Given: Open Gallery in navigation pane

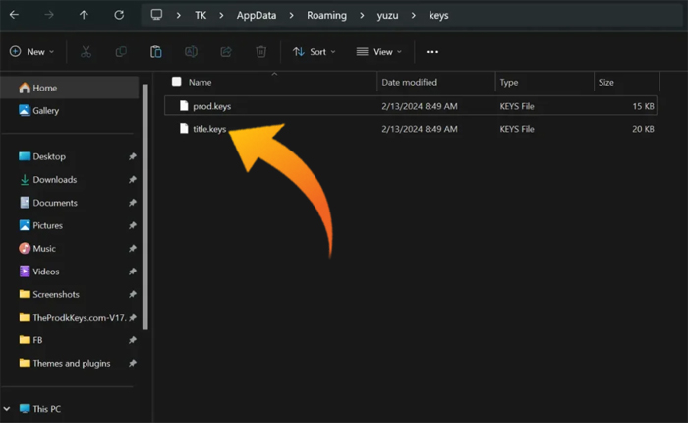Looking at the screenshot, I should pos(45,111).
